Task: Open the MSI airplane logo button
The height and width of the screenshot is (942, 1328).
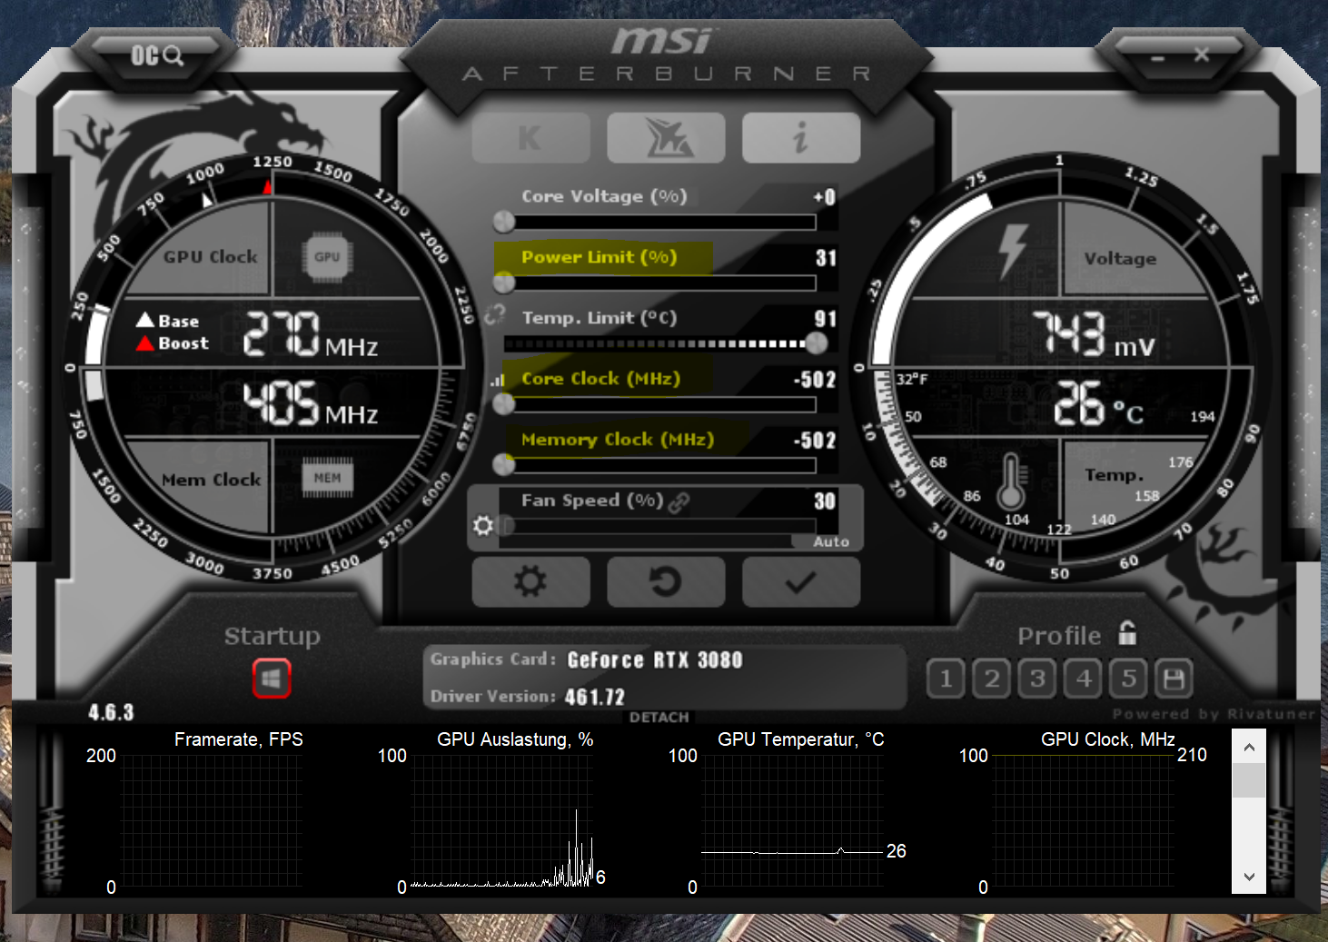Action: coord(666,138)
